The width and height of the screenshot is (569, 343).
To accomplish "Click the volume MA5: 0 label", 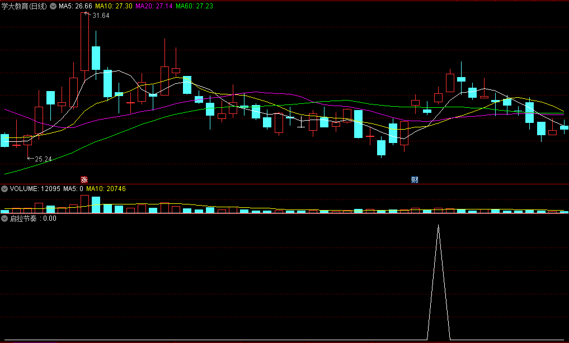I will pos(73,189).
